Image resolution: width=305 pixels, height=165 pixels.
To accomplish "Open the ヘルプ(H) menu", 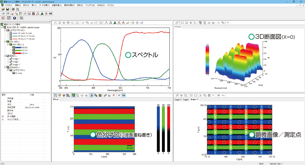I will [111, 5].
